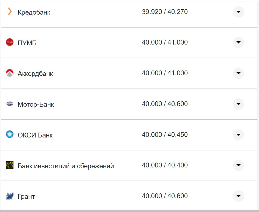
Task: Expand Мотор-Банк exchange rate row
Action: click(x=238, y=104)
